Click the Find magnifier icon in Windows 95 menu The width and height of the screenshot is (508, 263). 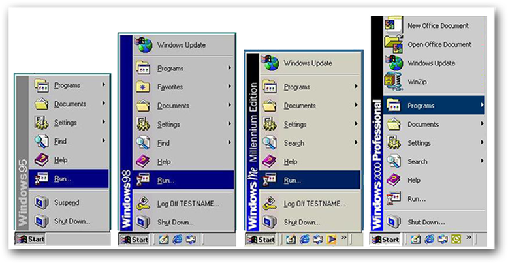pyautogui.click(x=41, y=140)
